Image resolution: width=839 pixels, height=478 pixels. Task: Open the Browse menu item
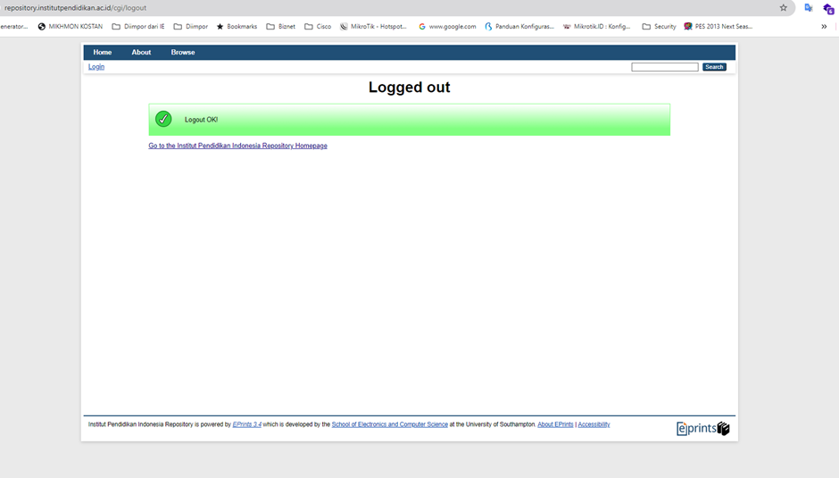[x=183, y=53]
